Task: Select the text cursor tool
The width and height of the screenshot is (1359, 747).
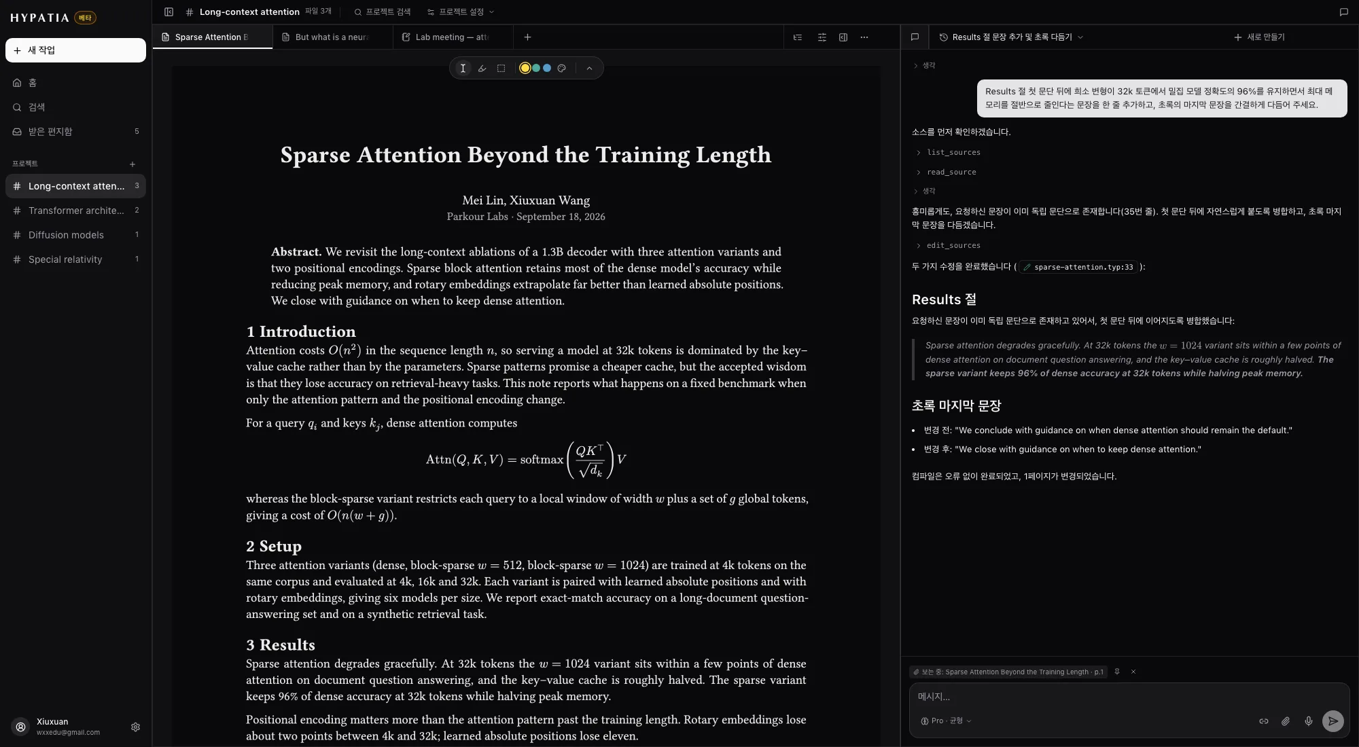Action: [463, 68]
